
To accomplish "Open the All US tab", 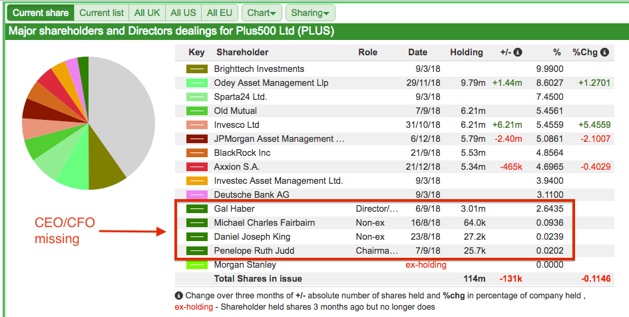I will (183, 13).
